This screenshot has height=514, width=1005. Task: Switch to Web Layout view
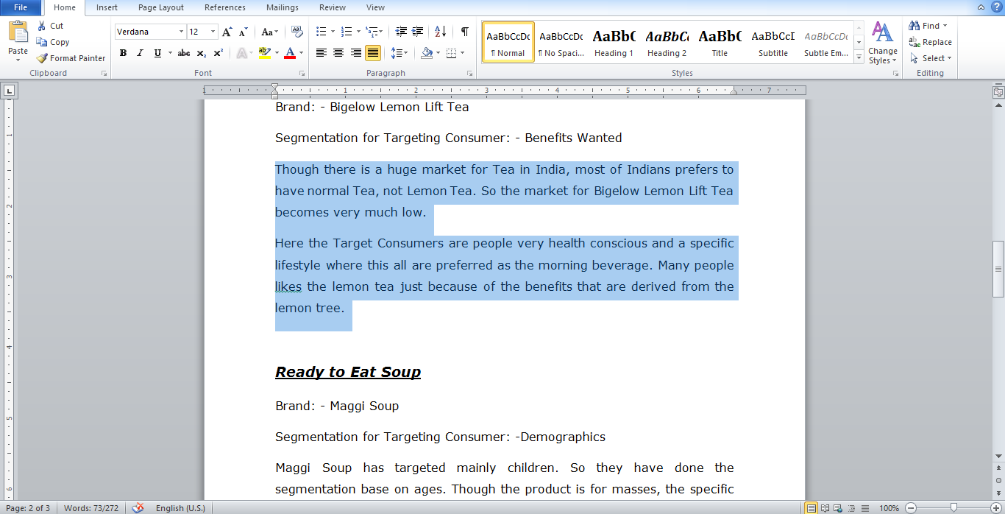(x=839, y=507)
